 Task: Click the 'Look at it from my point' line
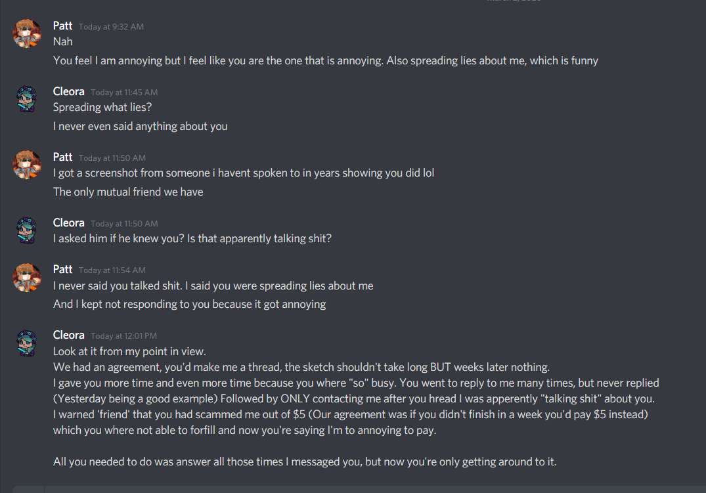pyautogui.click(x=129, y=351)
